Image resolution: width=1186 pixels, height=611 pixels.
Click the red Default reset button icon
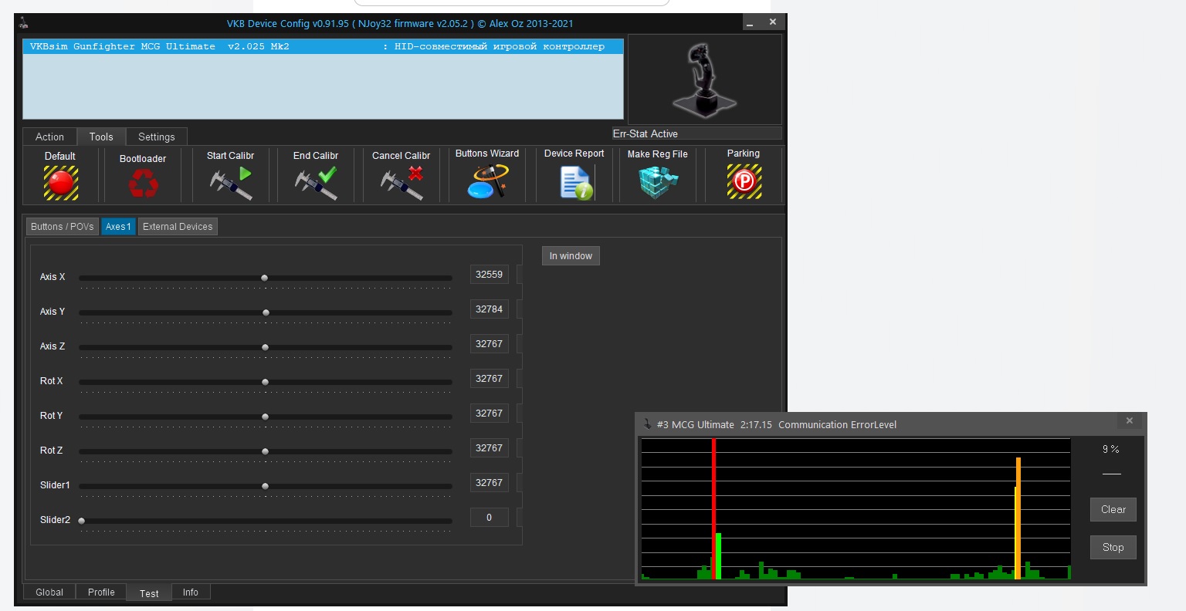[x=61, y=184]
